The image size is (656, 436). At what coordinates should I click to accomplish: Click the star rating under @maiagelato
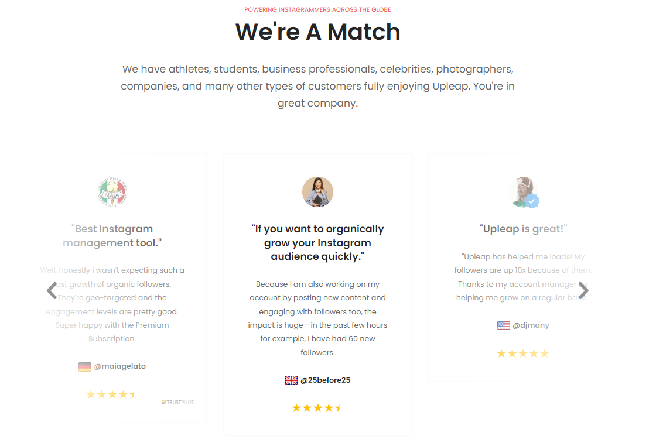(111, 394)
